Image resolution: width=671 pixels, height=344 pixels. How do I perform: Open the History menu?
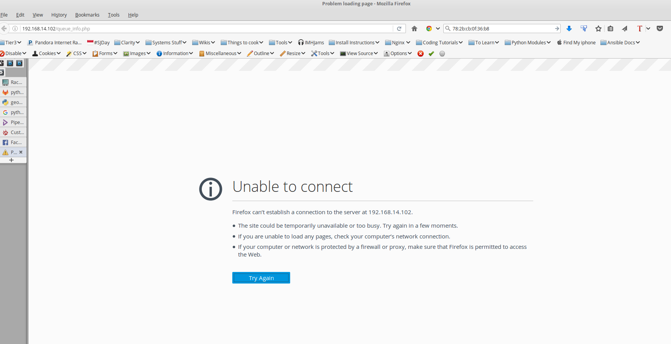59,15
